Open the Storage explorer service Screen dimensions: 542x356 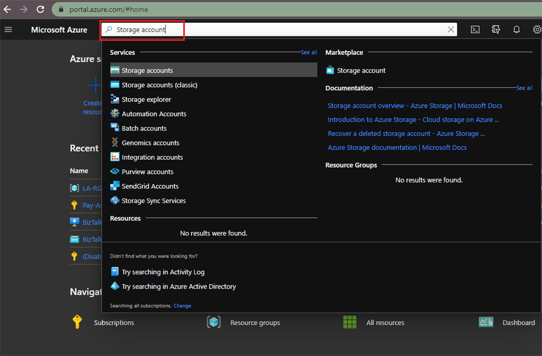pos(146,99)
